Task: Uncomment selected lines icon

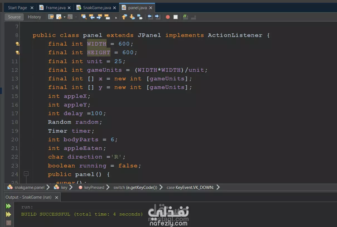Action: click(193, 17)
